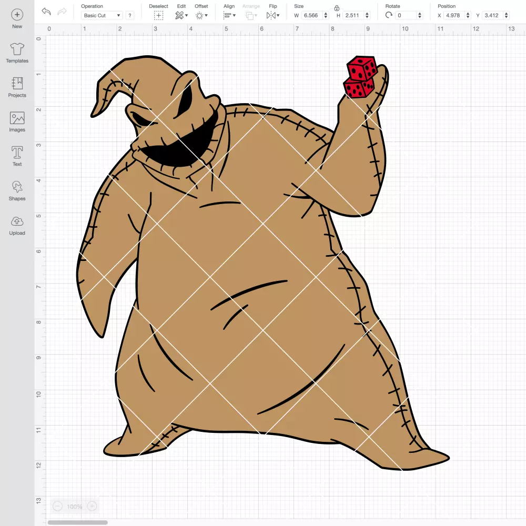Click the Upload cloud icon
Image resolution: width=526 pixels, height=526 pixels.
tap(17, 221)
